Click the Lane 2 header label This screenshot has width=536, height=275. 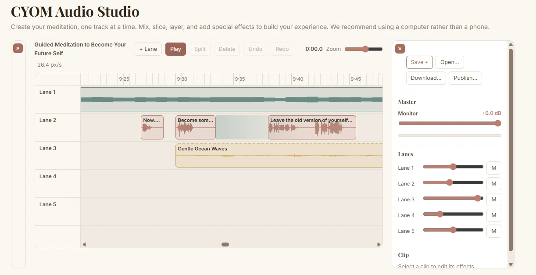point(47,120)
